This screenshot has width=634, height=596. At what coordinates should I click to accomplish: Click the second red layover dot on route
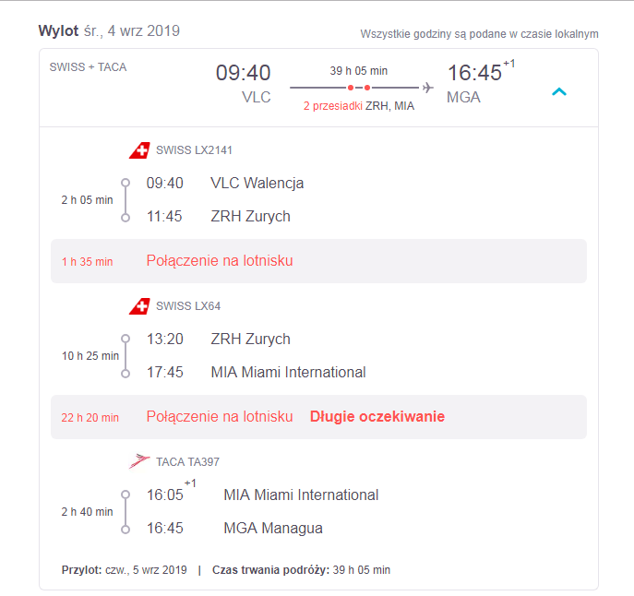[x=367, y=88]
